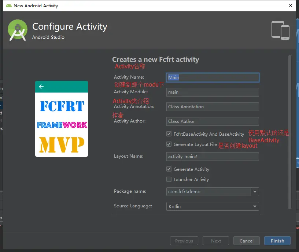This screenshot has width=299, height=252.
Task: Uncheck FcfrtBaseActivity And BaseActivity option
Action: 169,134
